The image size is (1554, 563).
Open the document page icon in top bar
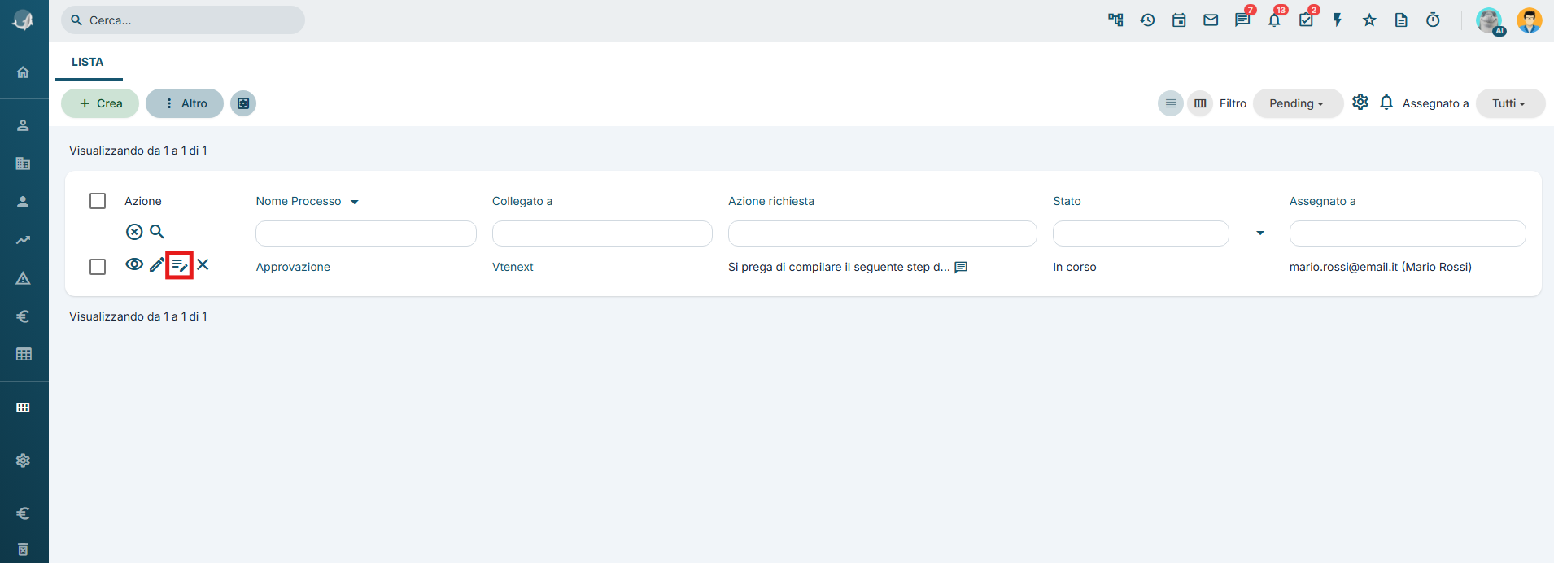(1401, 20)
